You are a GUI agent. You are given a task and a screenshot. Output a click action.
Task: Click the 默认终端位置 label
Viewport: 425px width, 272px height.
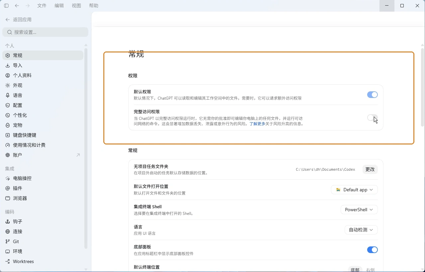tap(147, 267)
